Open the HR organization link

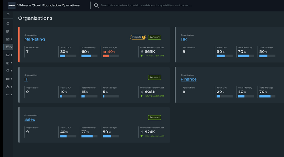tap(184, 39)
